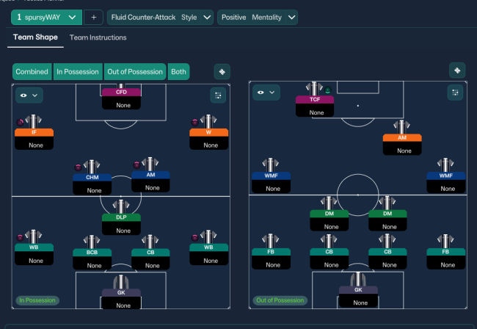Open eye visibility dropdown on right pitch
The width and height of the screenshot is (477, 329).
265,93
